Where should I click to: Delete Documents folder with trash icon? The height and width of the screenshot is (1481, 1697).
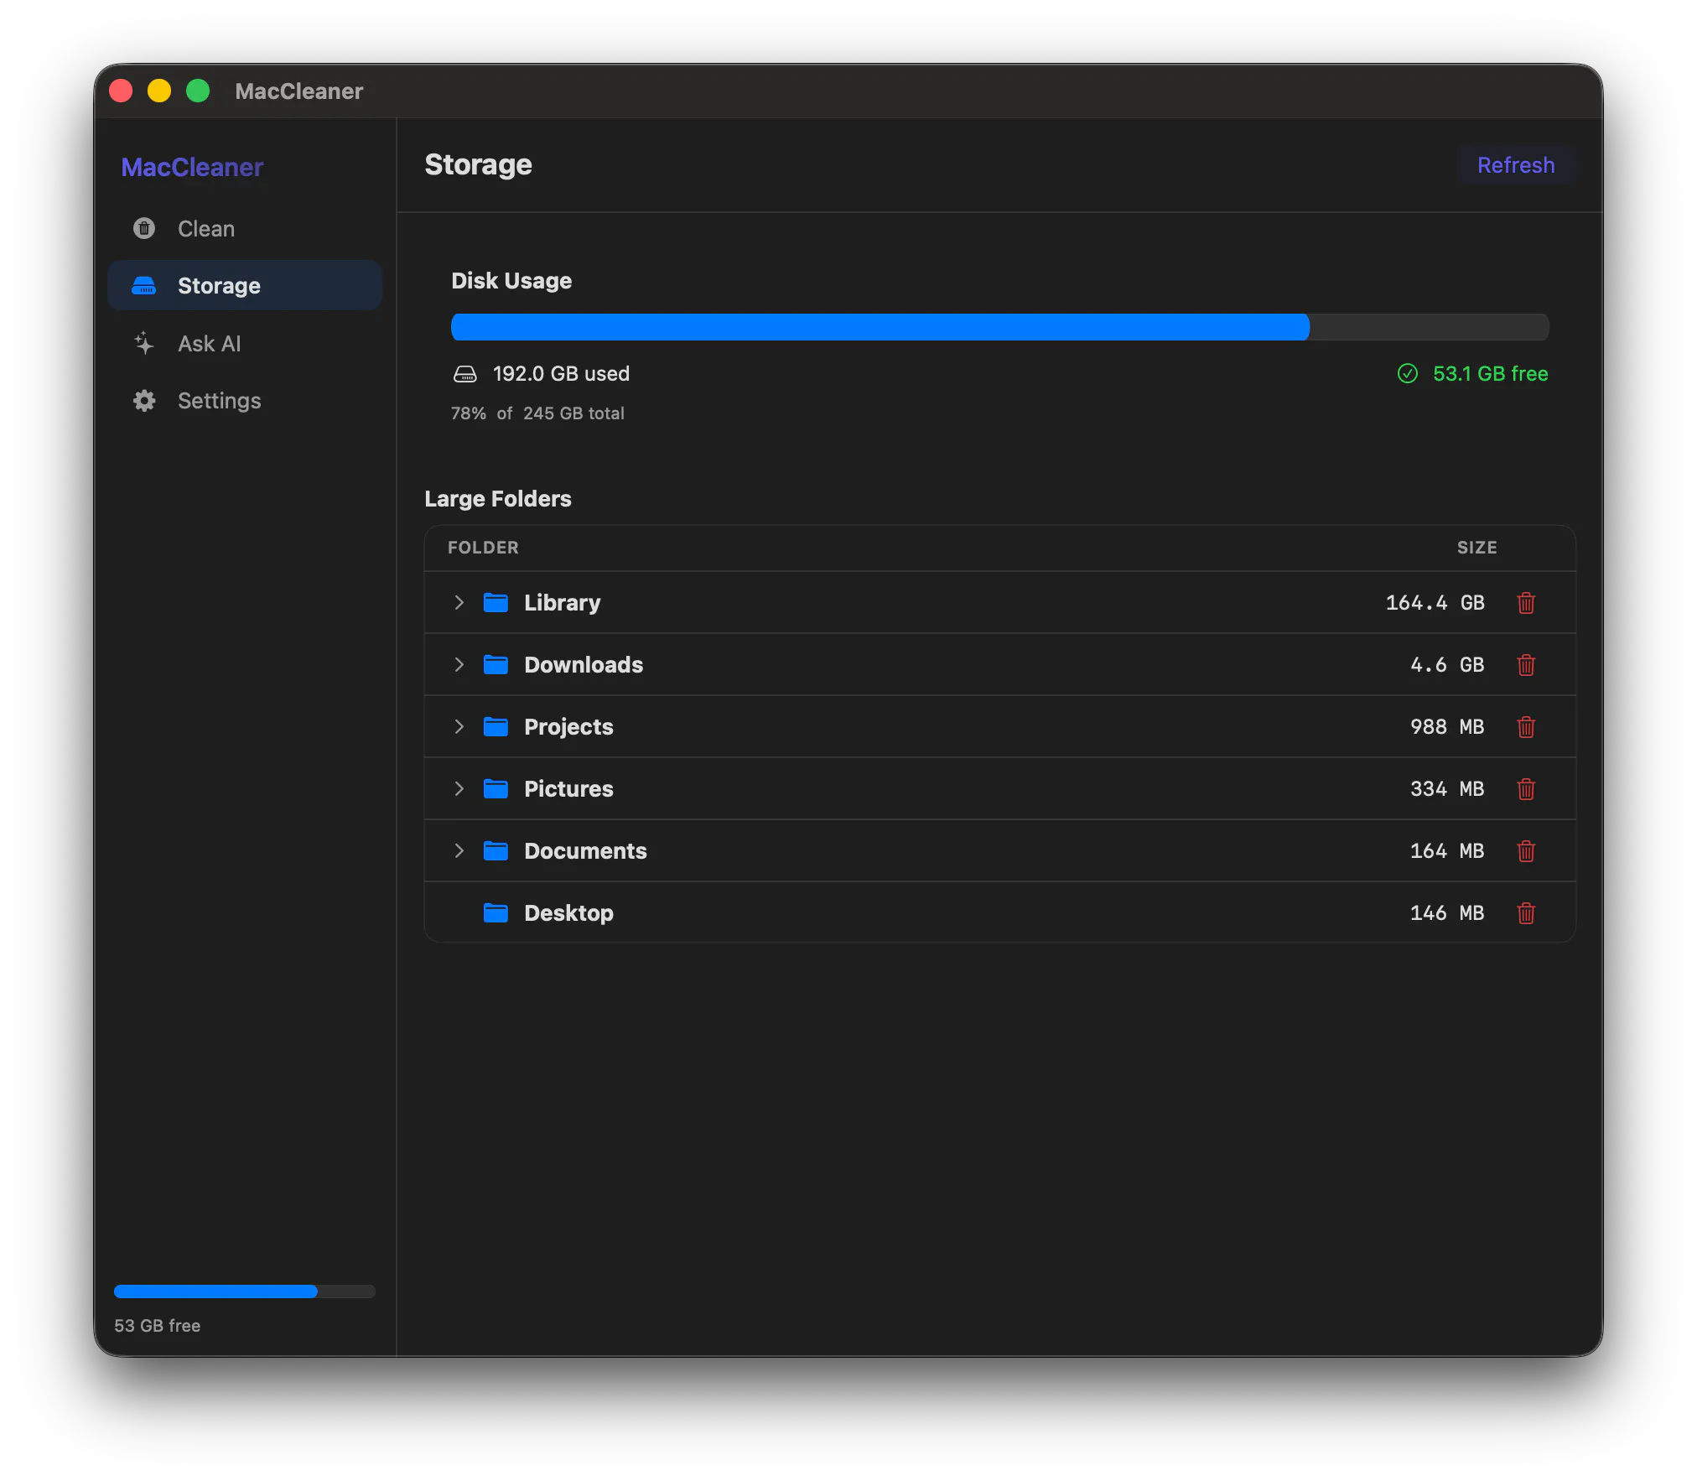(x=1526, y=851)
